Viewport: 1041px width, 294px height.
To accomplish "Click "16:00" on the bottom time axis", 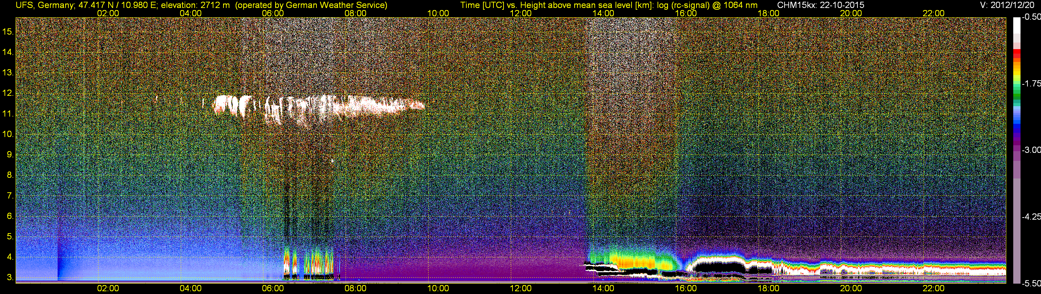I will [686, 288].
